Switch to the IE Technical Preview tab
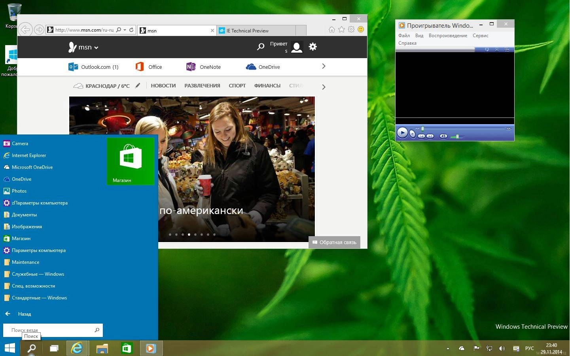The width and height of the screenshot is (570, 356). 256,30
